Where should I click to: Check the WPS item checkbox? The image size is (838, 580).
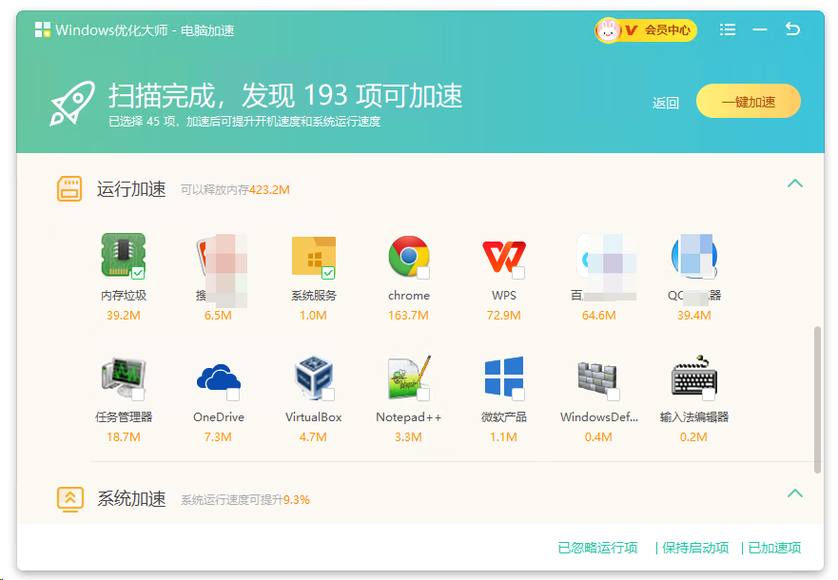click(518, 273)
